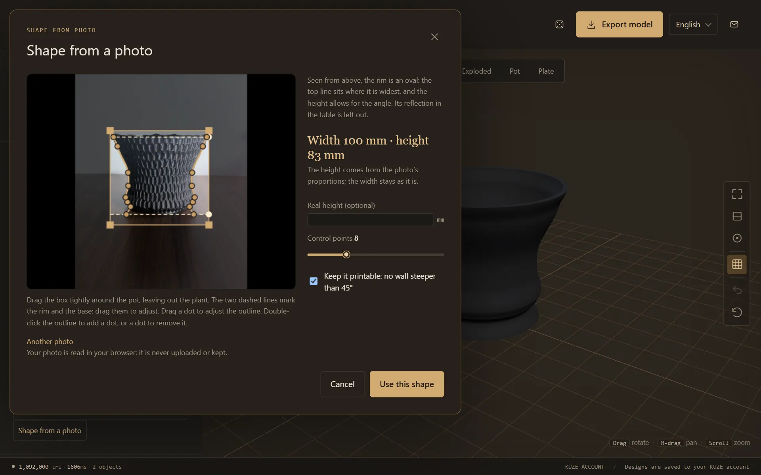Viewport: 761px width, 475px height.
Task: Click the fullscreen view icon
Action: 737,194
